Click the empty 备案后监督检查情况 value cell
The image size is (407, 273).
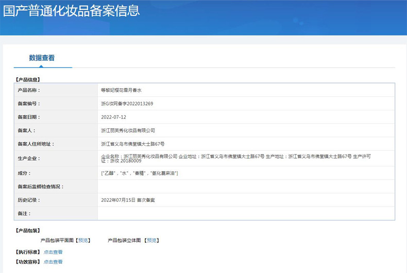(246, 186)
